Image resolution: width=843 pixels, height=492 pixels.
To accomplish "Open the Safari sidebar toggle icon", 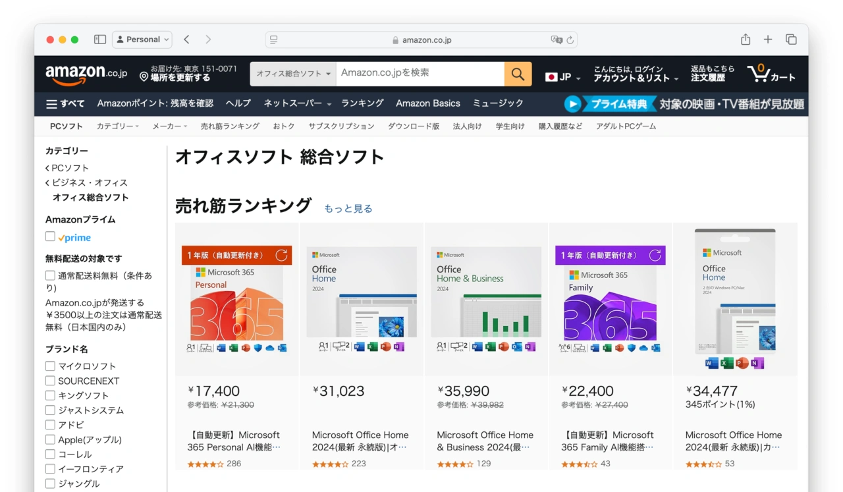I will 100,40.
